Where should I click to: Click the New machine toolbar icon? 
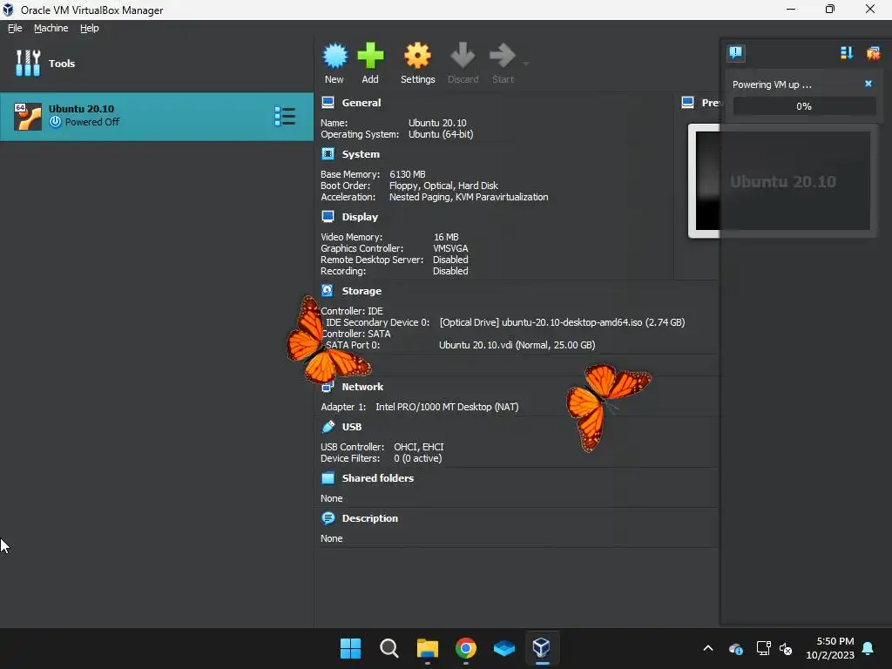(334, 56)
